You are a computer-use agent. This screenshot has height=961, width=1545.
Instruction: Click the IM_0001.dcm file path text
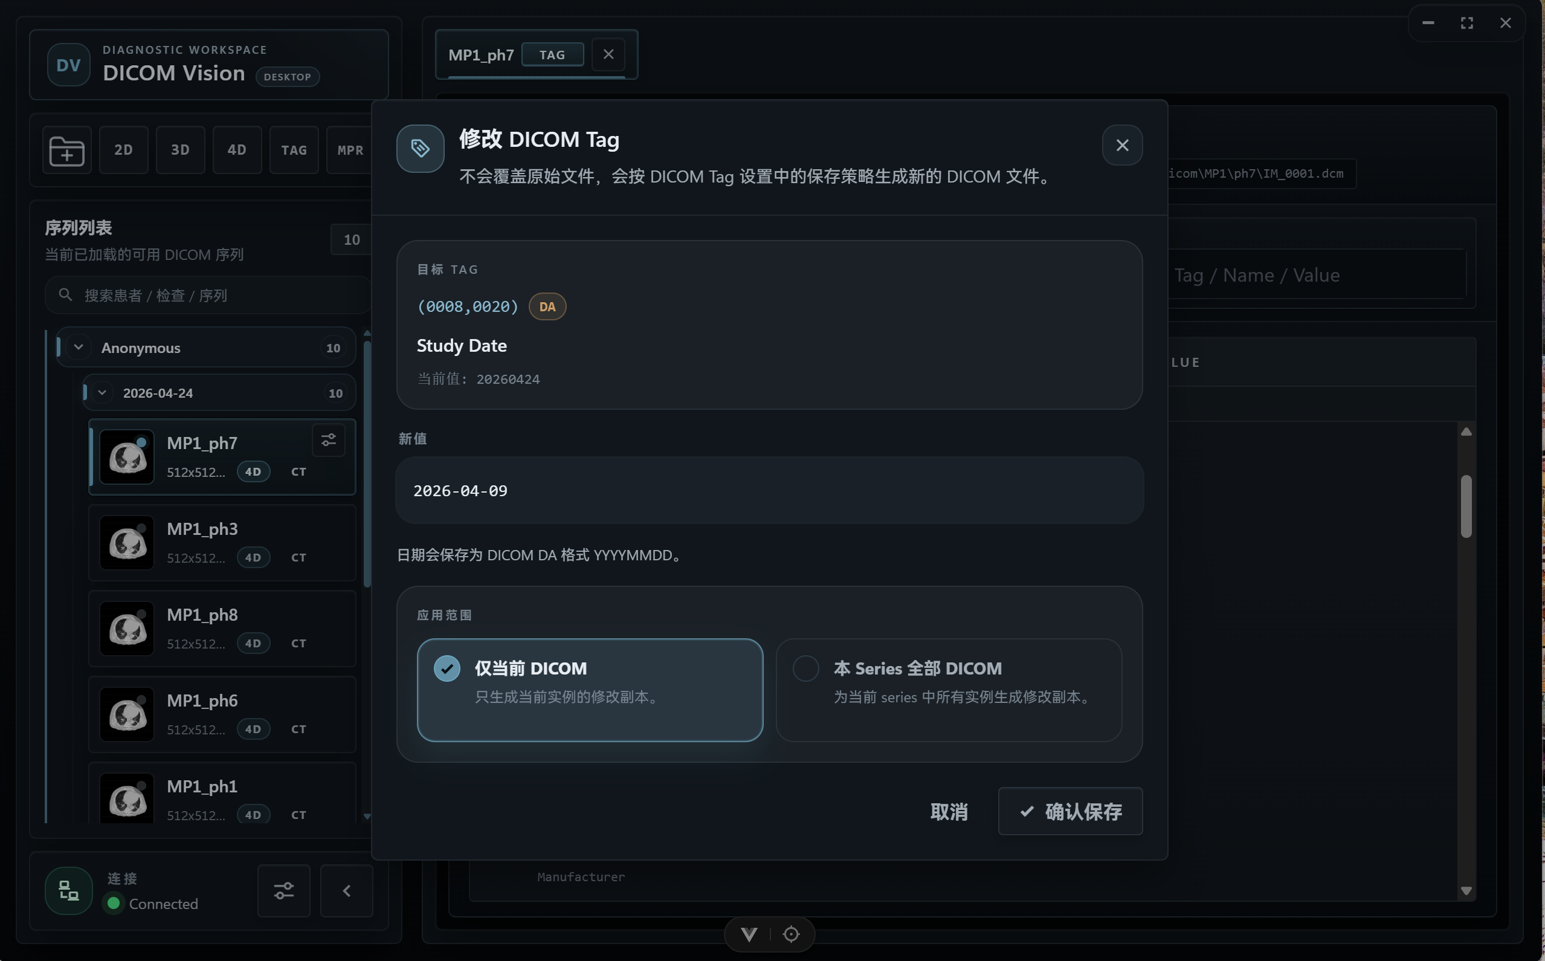click(1256, 173)
